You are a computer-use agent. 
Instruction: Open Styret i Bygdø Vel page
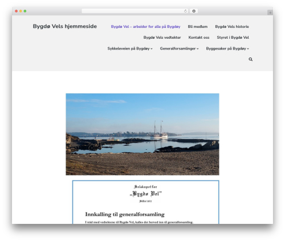[233, 38]
